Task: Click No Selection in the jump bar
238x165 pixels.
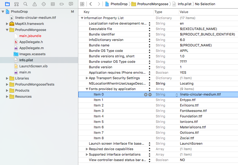Action: click(x=205, y=4)
